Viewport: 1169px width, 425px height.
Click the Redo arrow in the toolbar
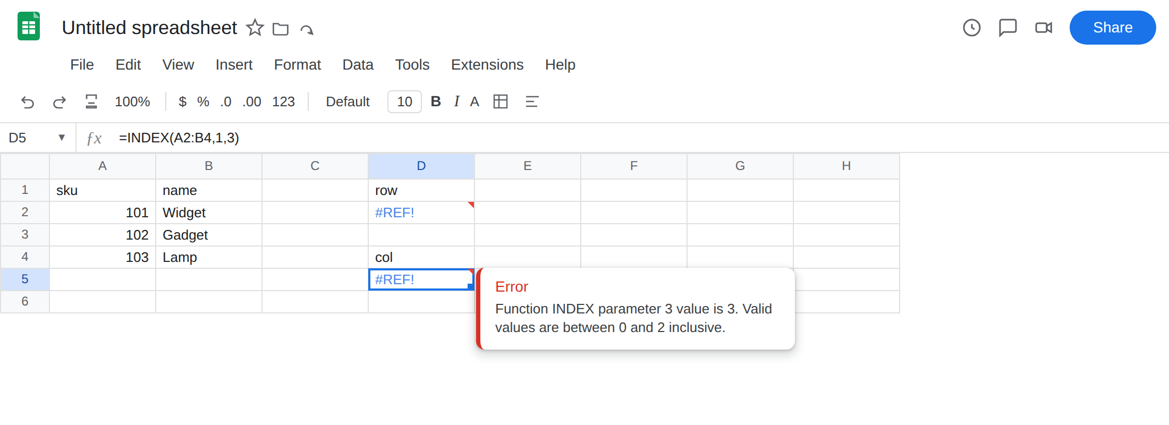[x=59, y=101]
